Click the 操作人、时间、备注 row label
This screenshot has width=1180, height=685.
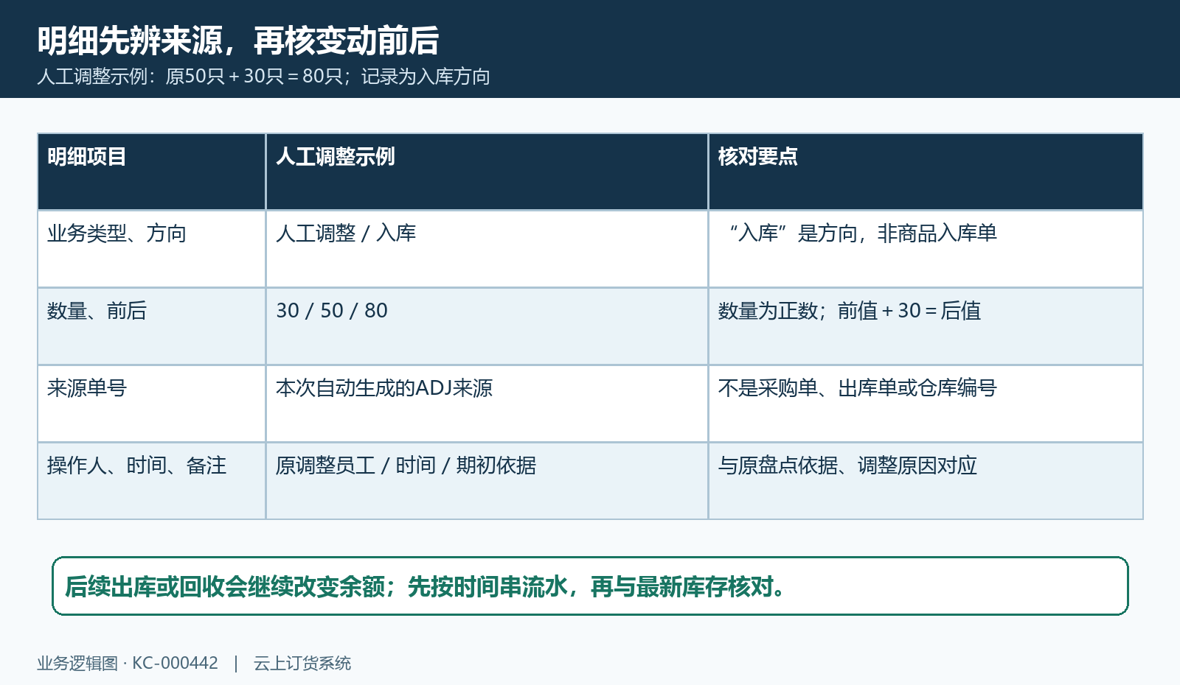tap(151, 481)
